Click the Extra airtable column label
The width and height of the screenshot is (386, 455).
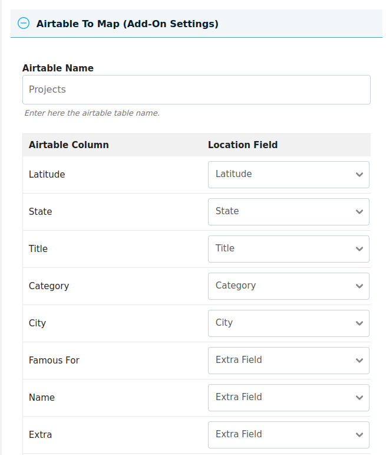coord(40,434)
